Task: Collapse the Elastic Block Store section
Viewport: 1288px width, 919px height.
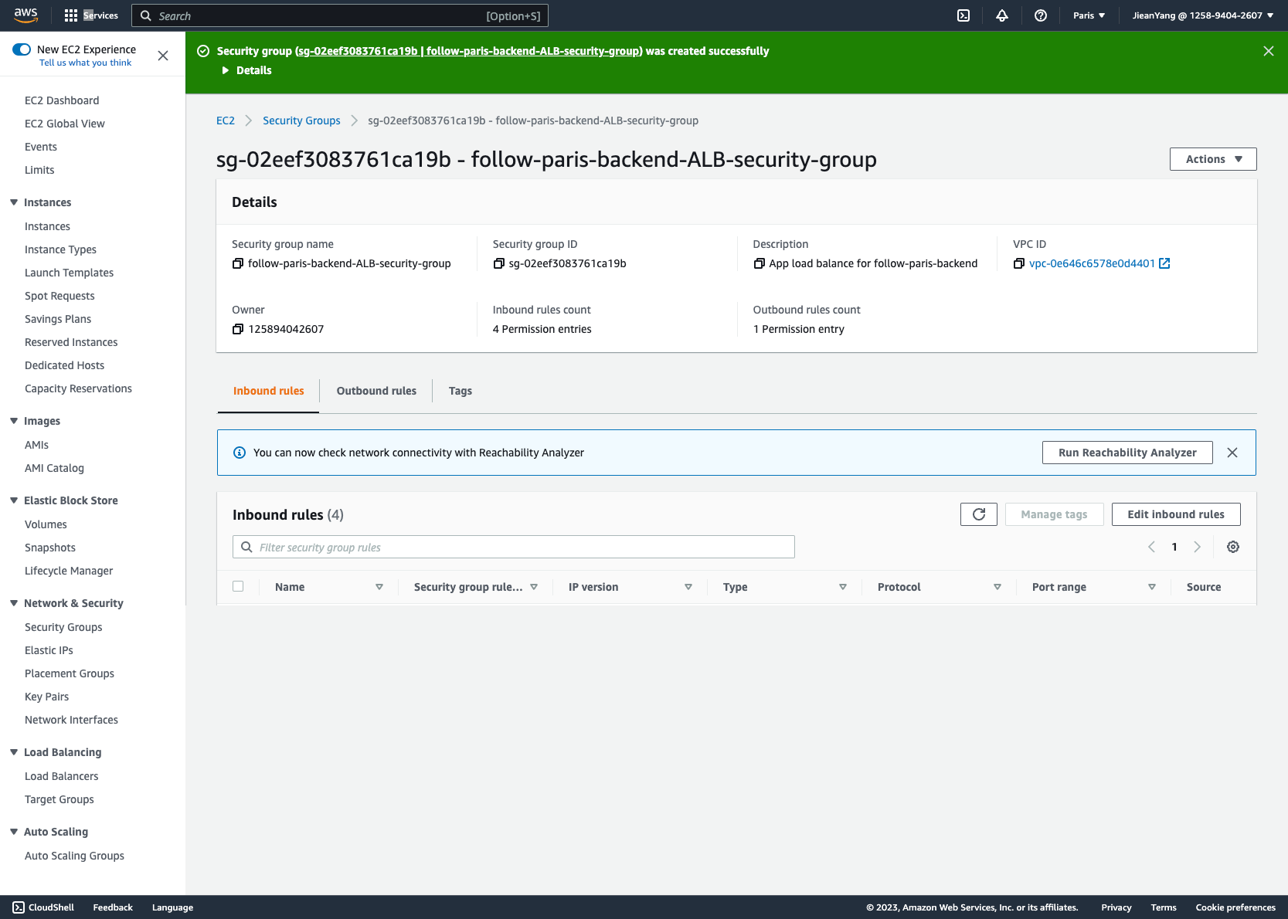Action: pyautogui.click(x=14, y=500)
